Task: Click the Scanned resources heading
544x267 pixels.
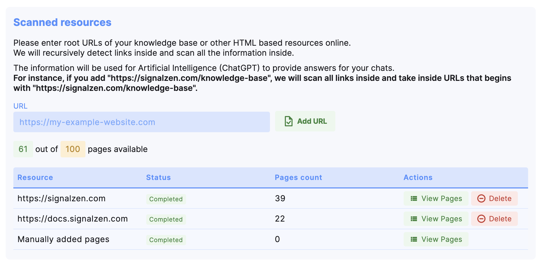Action: point(62,22)
